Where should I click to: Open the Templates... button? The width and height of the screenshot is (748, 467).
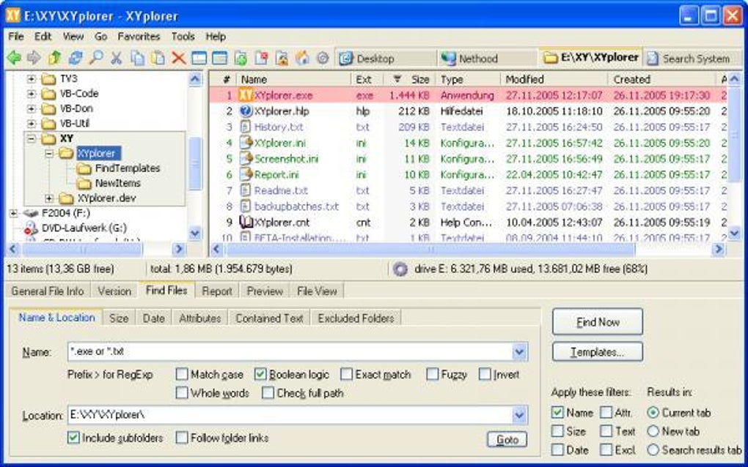click(x=597, y=352)
